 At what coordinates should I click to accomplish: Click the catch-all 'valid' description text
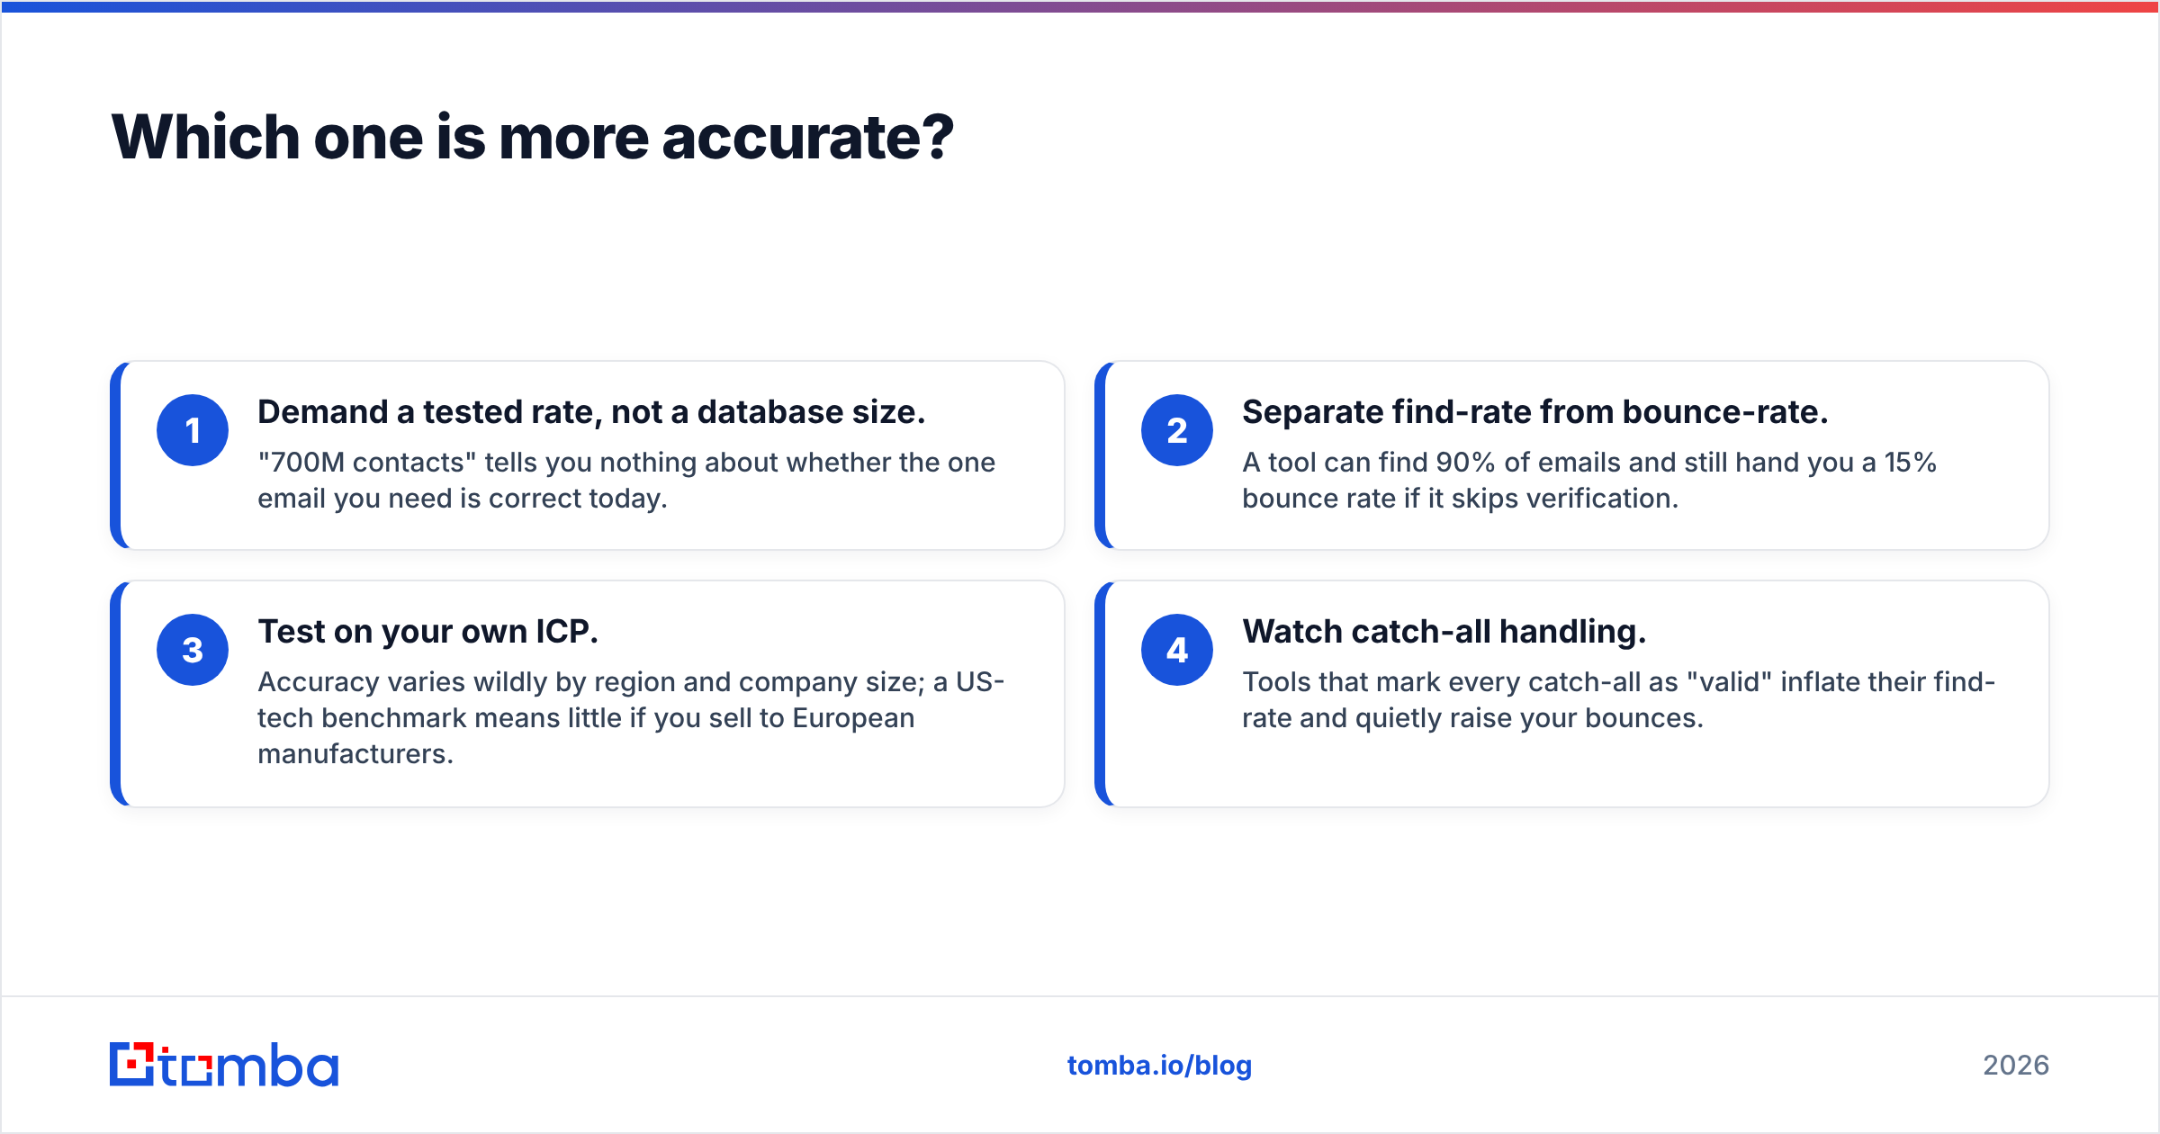[1618, 699]
